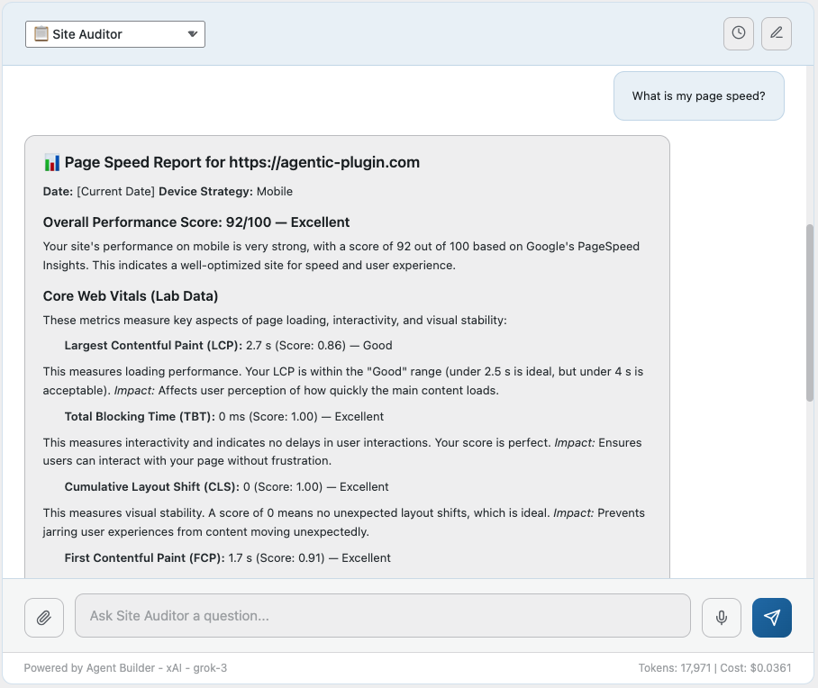Click the clipboard icon beside Site Auditor

coord(41,34)
